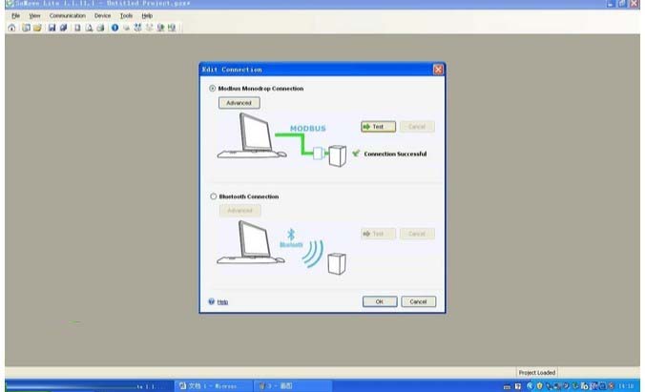
Task: Click the Test button beside the MODBUS illustration
Action: [x=379, y=127]
